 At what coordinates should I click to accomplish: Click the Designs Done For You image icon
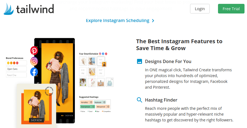coord(140,61)
